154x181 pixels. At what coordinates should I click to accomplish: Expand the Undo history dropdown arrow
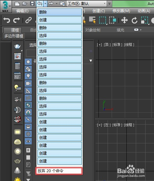click(x=45, y=3)
